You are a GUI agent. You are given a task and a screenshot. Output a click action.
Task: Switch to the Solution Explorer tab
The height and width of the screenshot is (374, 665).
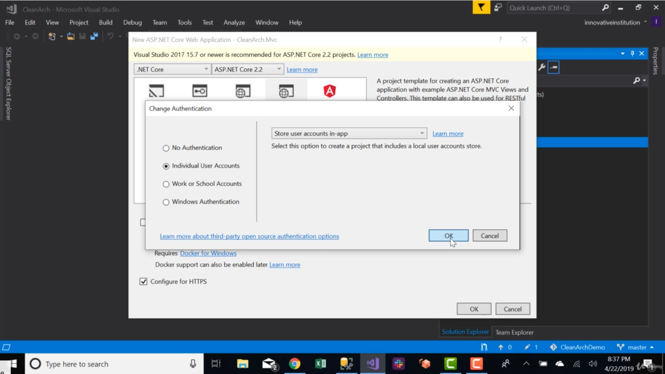(465, 332)
